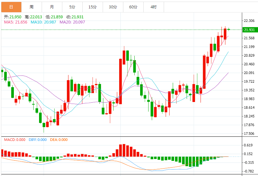The image size is (258, 176).
Task: Switch to the 周 weekly tab
Action: pyautogui.click(x=32, y=7)
